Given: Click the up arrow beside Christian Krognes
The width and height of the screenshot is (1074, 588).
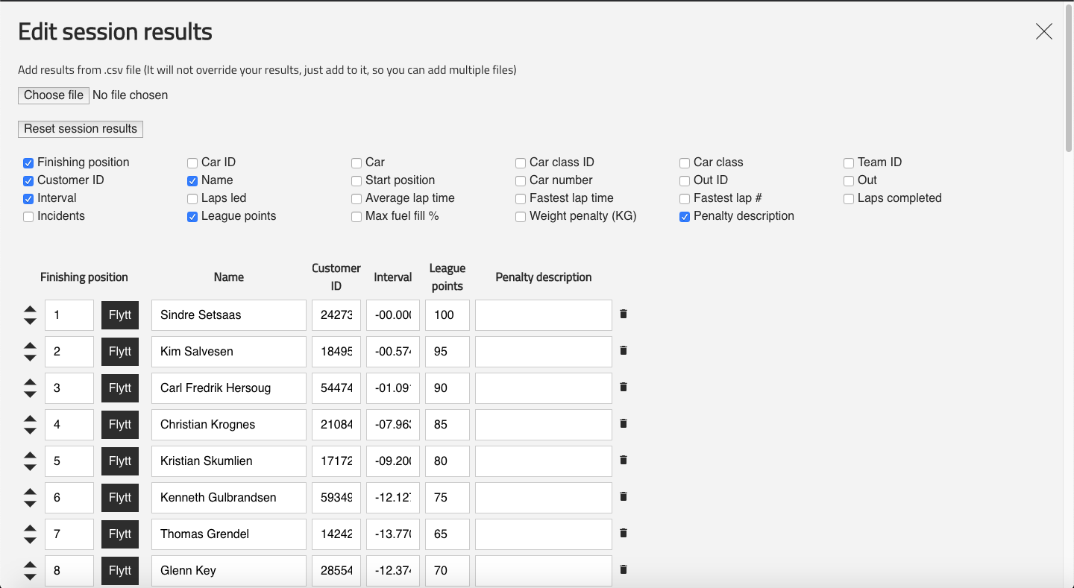Looking at the screenshot, I should (30, 419).
